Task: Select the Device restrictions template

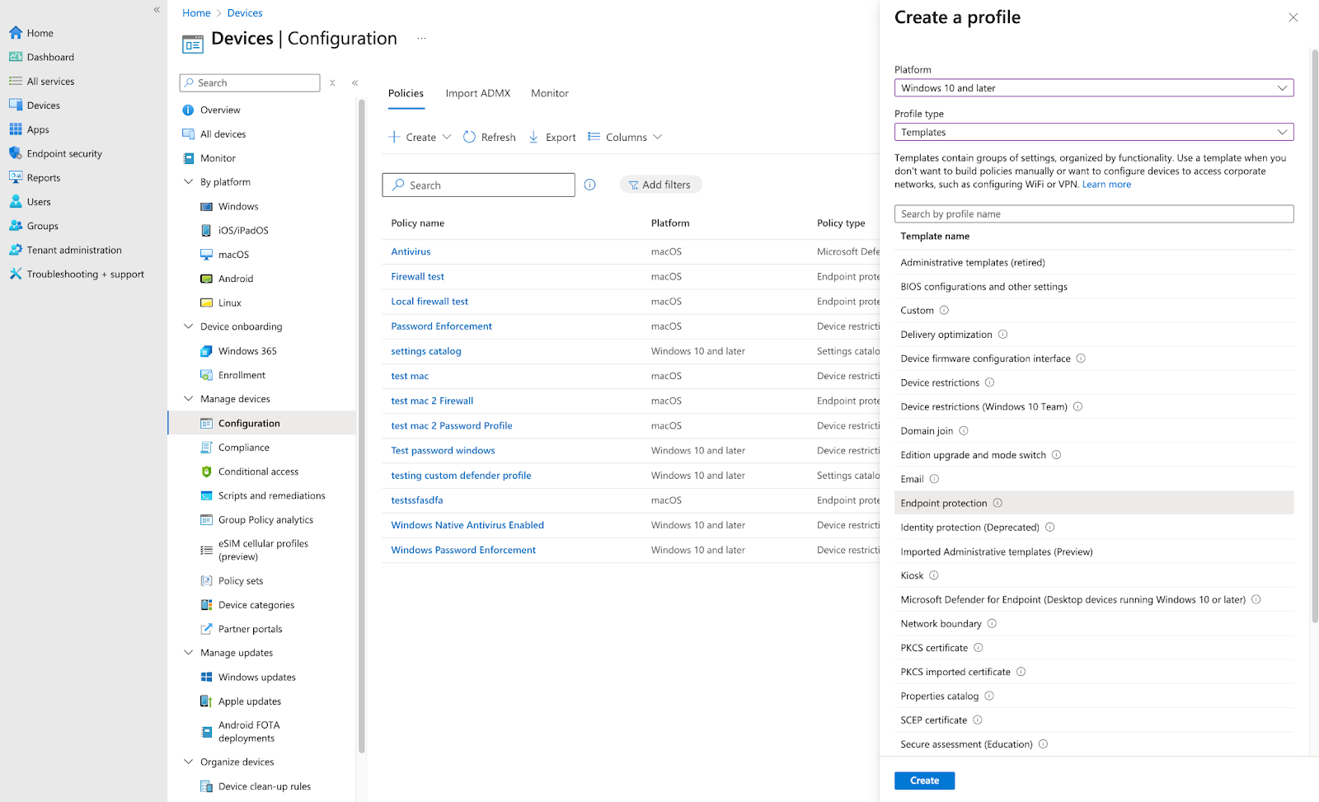Action: pos(1094,382)
